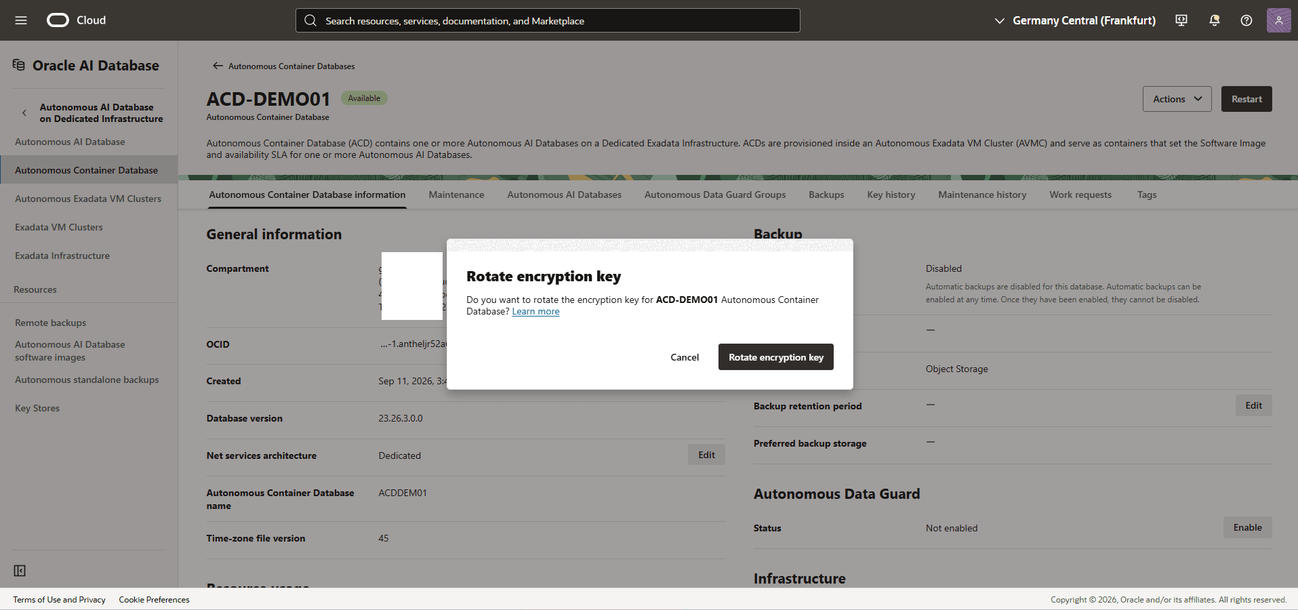Cancel the rotate encryption key dialog

pos(685,357)
